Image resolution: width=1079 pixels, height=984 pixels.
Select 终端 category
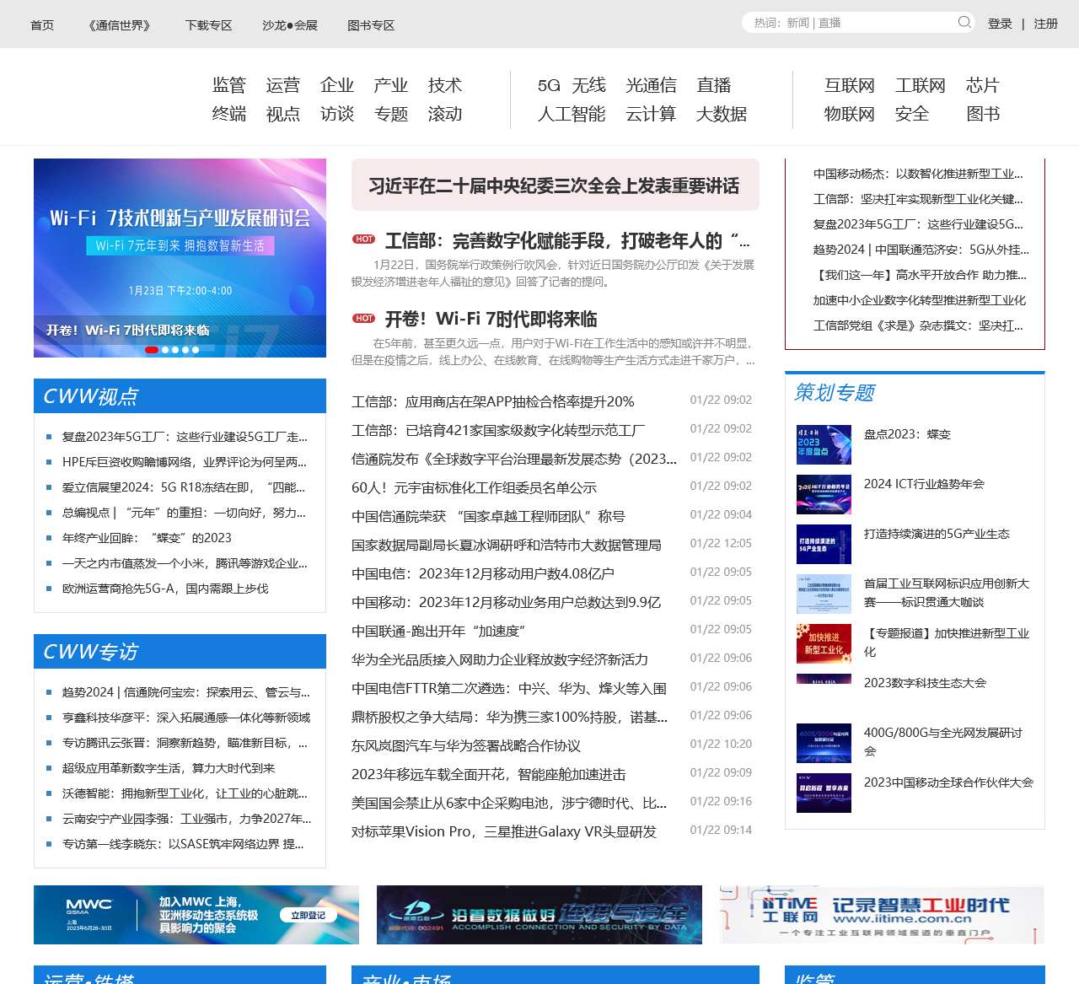(x=229, y=114)
